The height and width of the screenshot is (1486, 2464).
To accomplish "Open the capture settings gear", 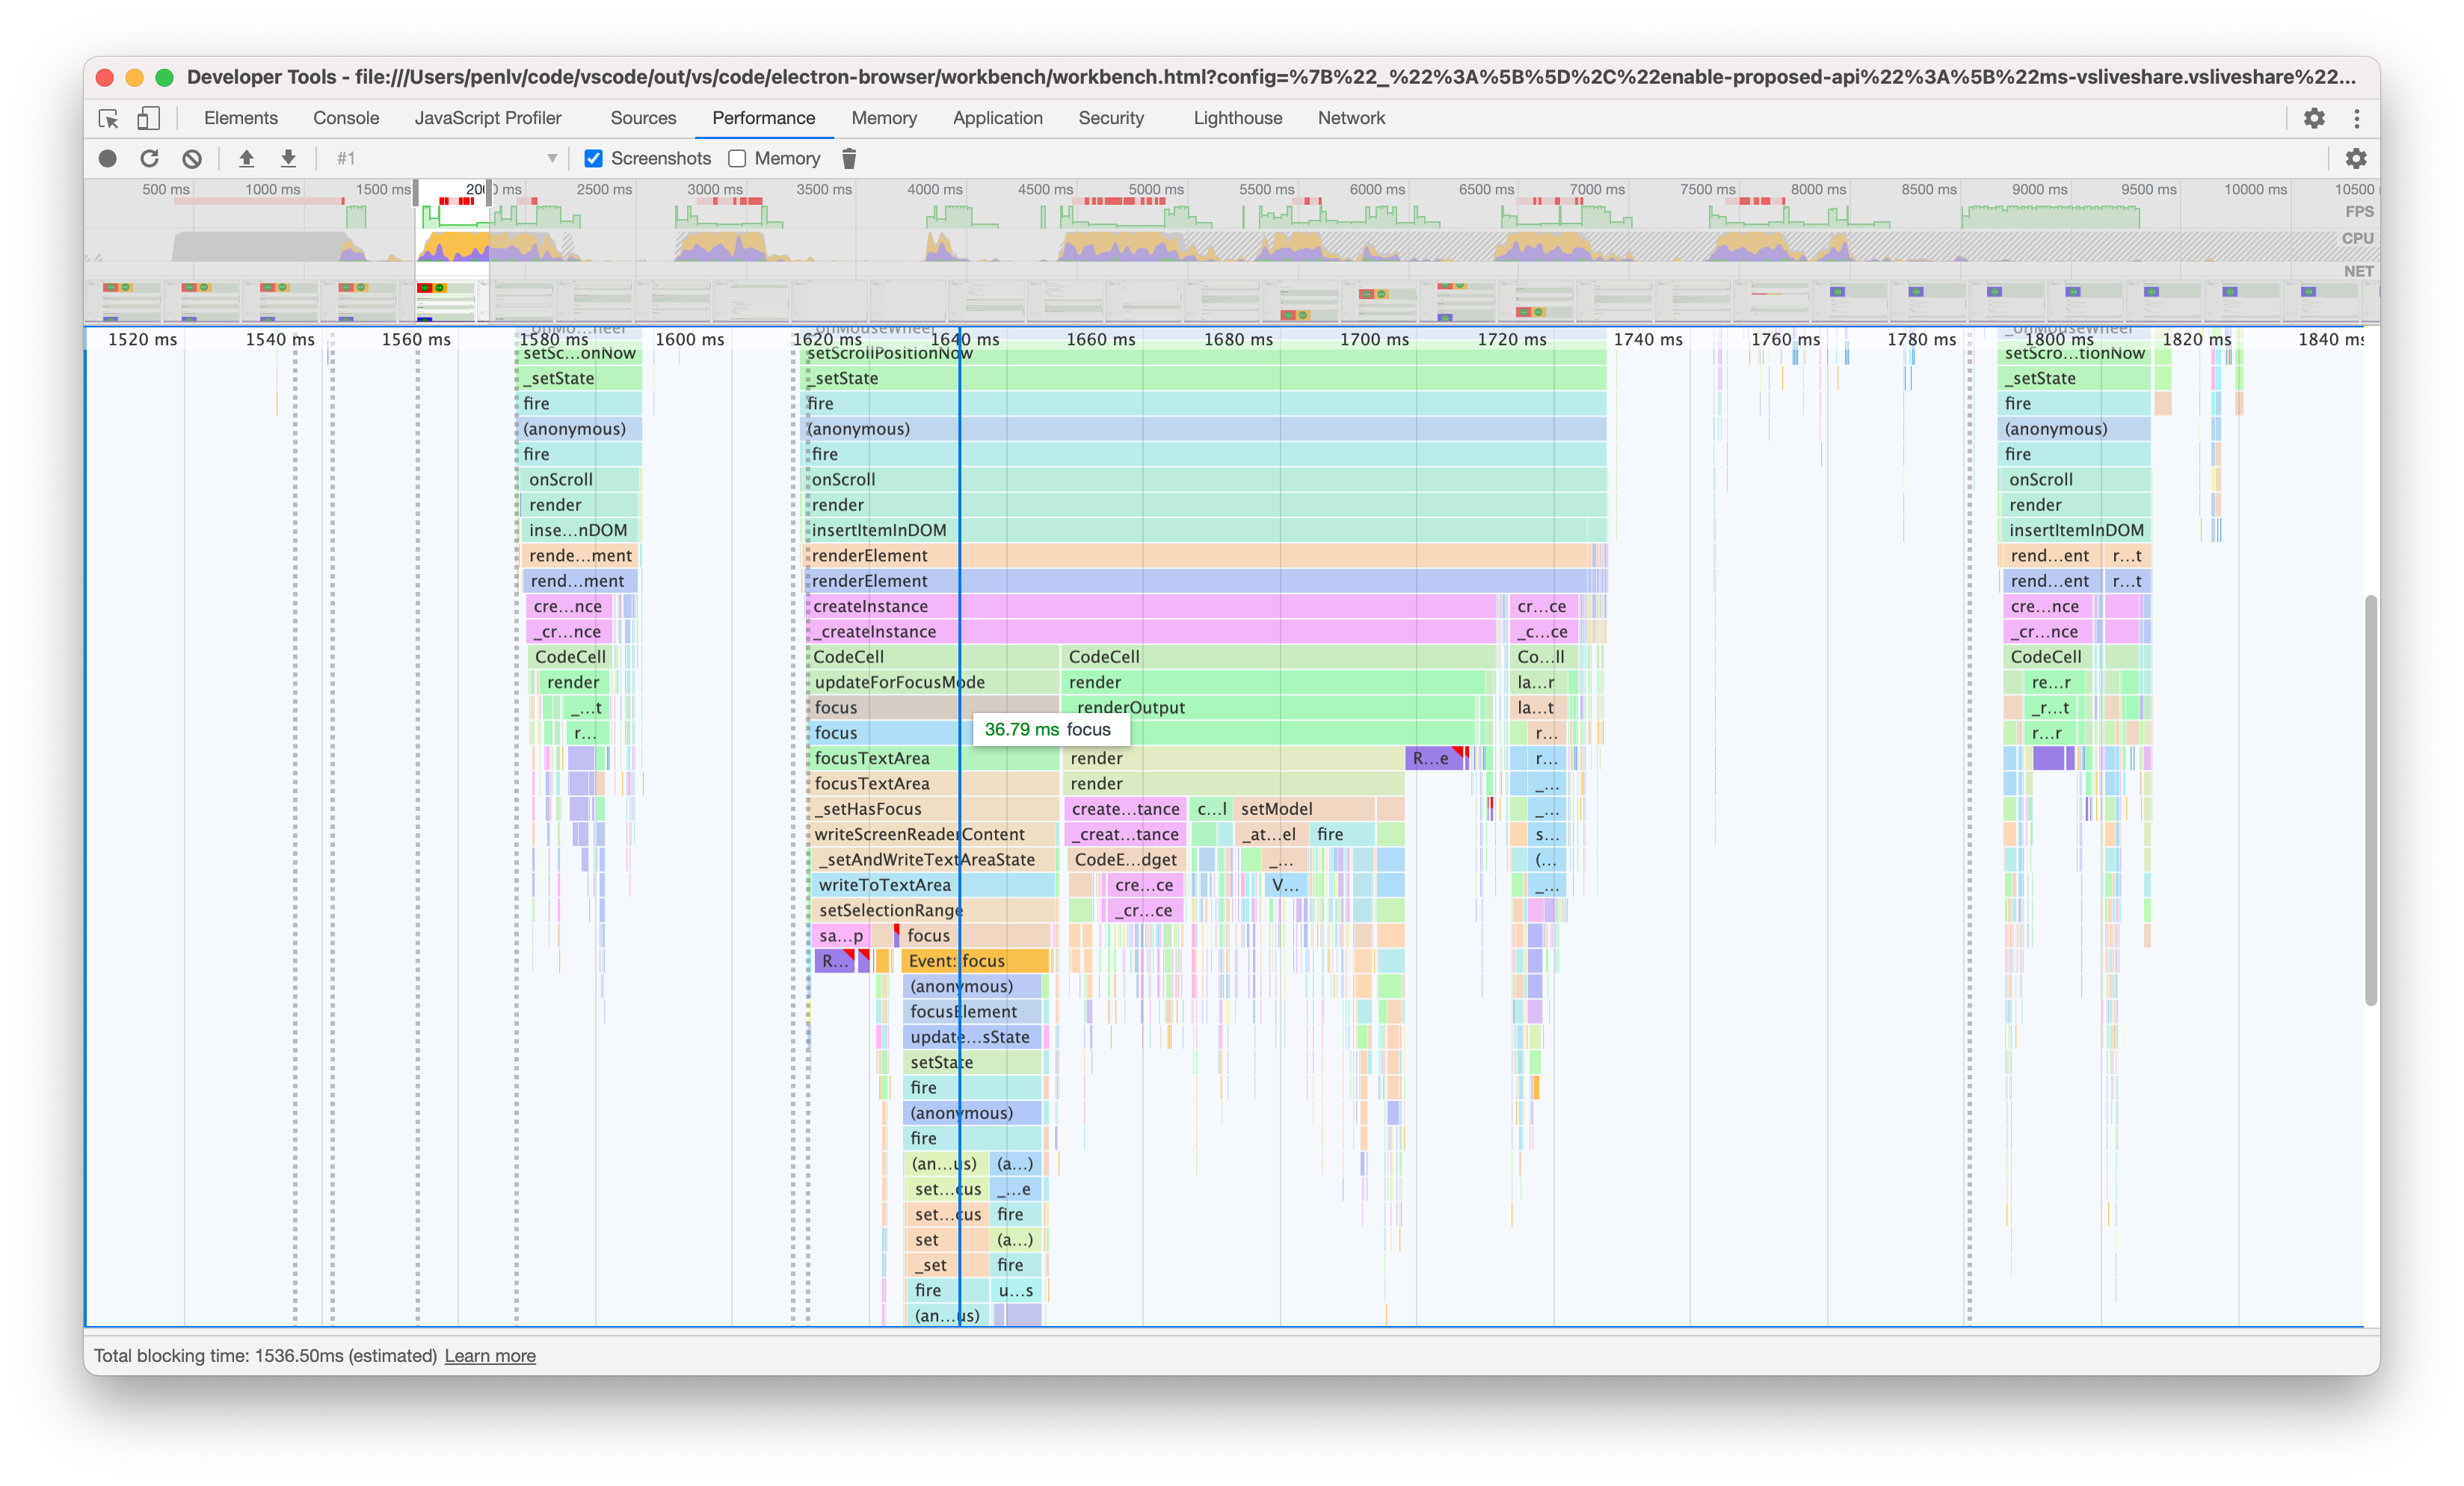I will click(2357, 158).
